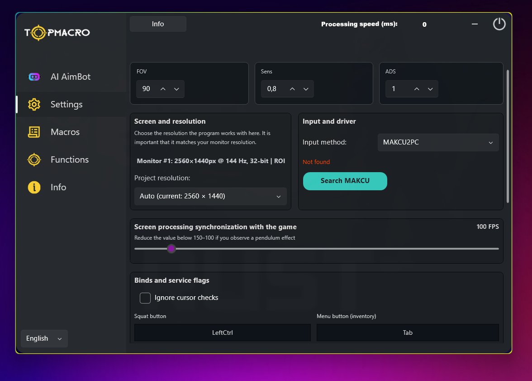Open the Functions section
Screen dimensions: 532x381
pos(71,159)
